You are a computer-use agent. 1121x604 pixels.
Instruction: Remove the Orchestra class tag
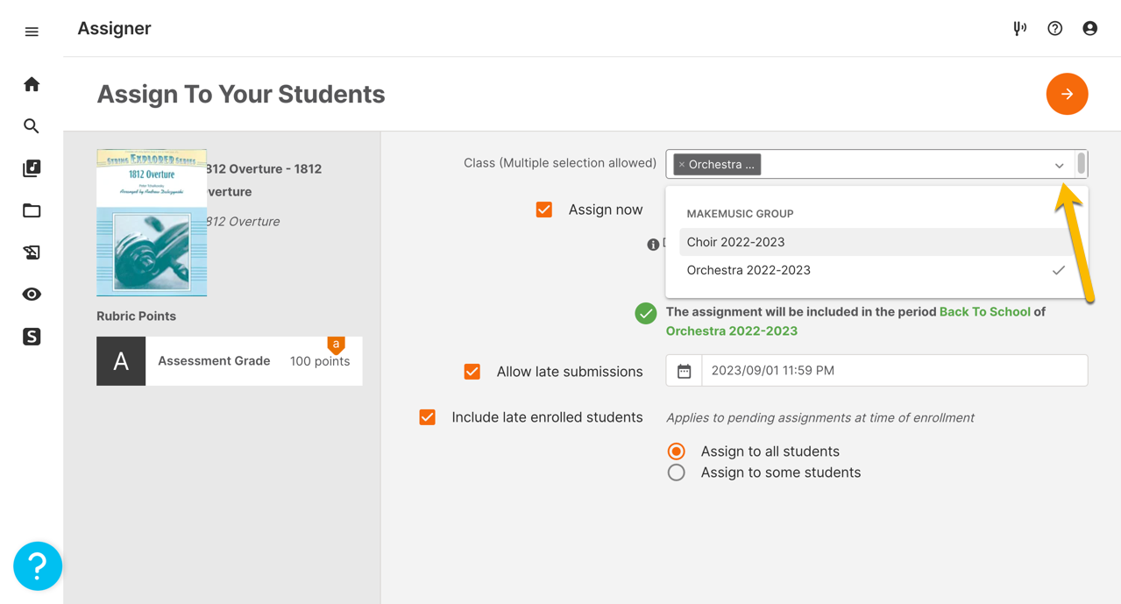[682, 165]
